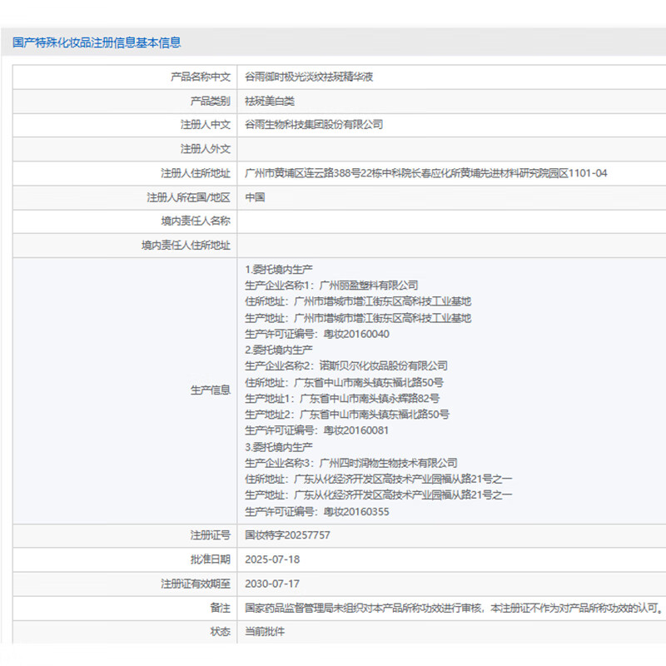
Task: Click the empty 境内责任人名称 value cell
Action: (450, 221)
